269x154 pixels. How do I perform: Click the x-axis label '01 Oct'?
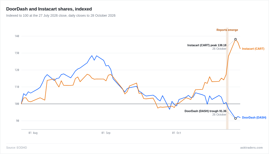pos(176,133)
